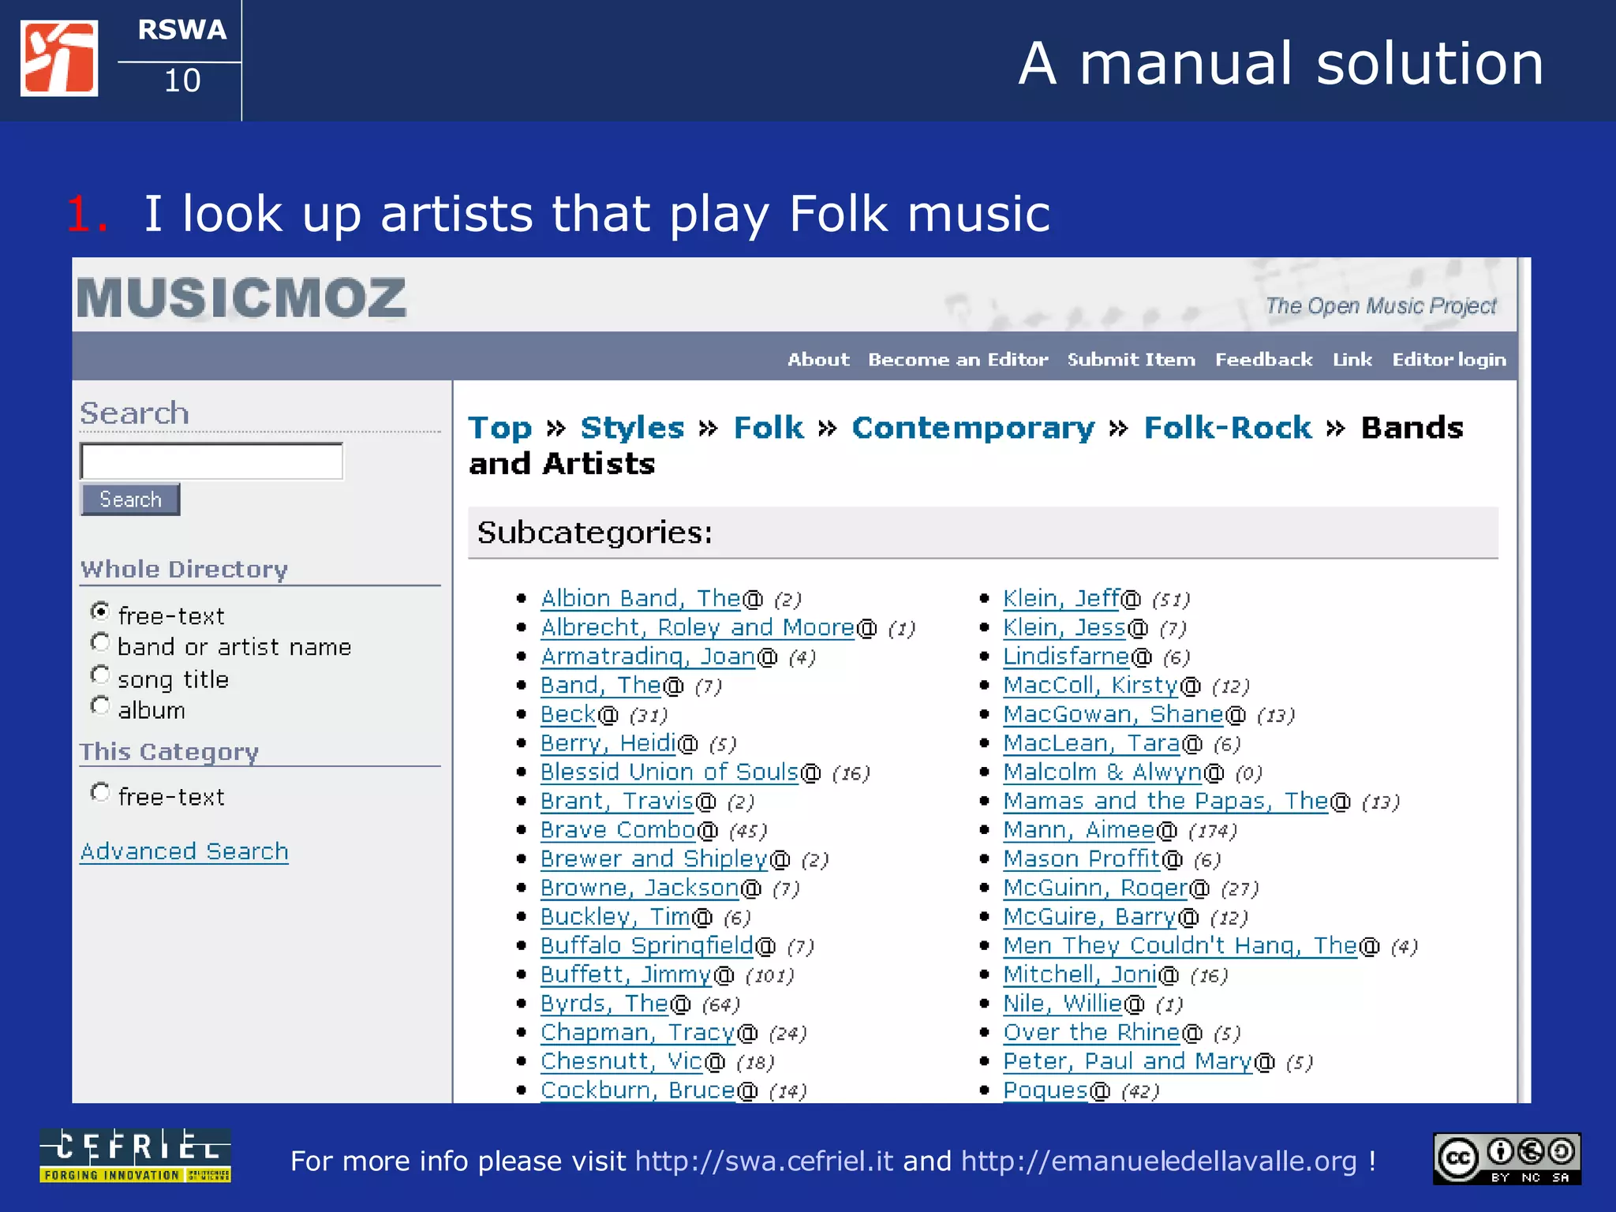The image size is (1616, 1212).
Task: Open Men They Couldn't Hang, The subcategory
Action: pyautogui.click(x=1180, y=946)
